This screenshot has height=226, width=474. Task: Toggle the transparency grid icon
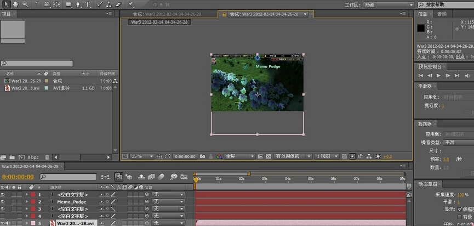click(x=269, y=156)
